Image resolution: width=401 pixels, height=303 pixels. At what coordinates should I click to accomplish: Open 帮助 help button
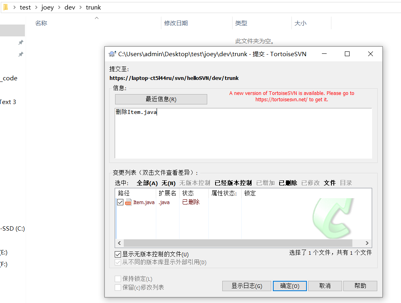360,286
